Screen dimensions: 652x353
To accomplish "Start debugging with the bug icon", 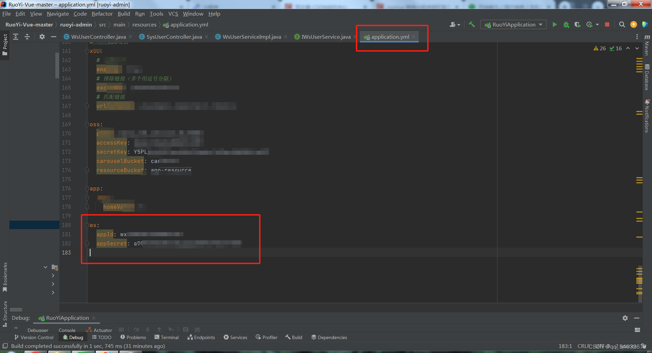I will click(x=566, y=24).
